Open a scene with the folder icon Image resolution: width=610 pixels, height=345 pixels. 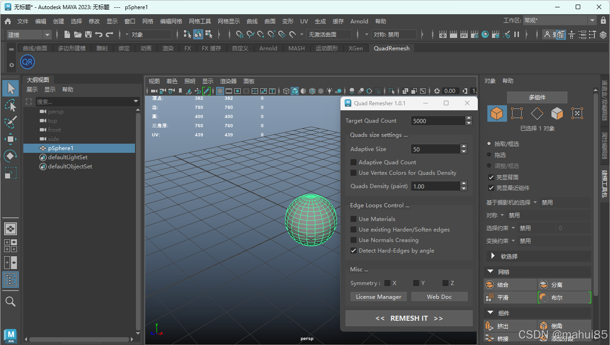click(x=78, y=34)
